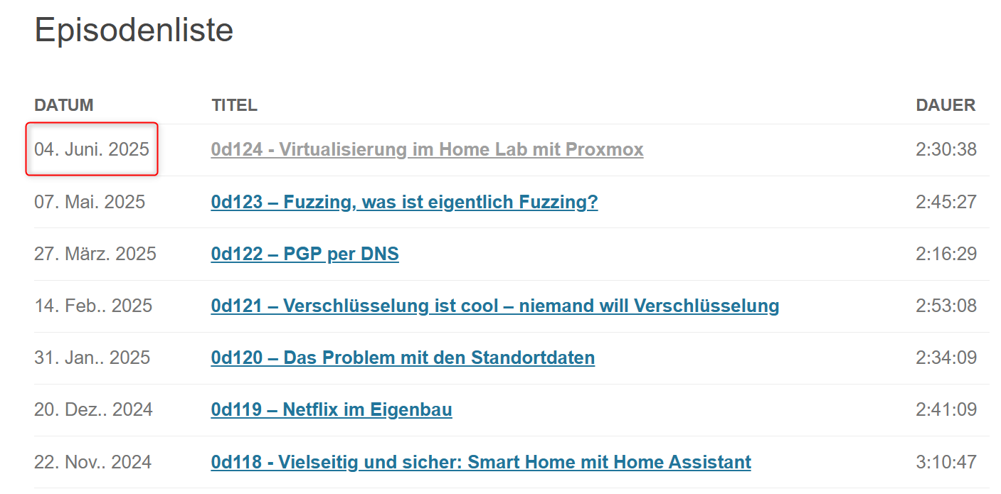Screen dimensions: 1001x494
Task: Click the duration 2:45:27
Action: [x=946, y=202]
